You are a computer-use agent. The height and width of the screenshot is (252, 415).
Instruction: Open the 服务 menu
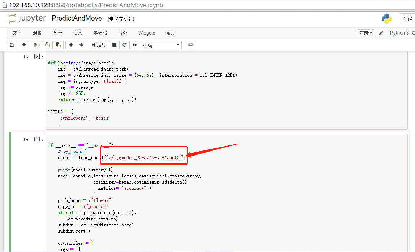point(122,33)
